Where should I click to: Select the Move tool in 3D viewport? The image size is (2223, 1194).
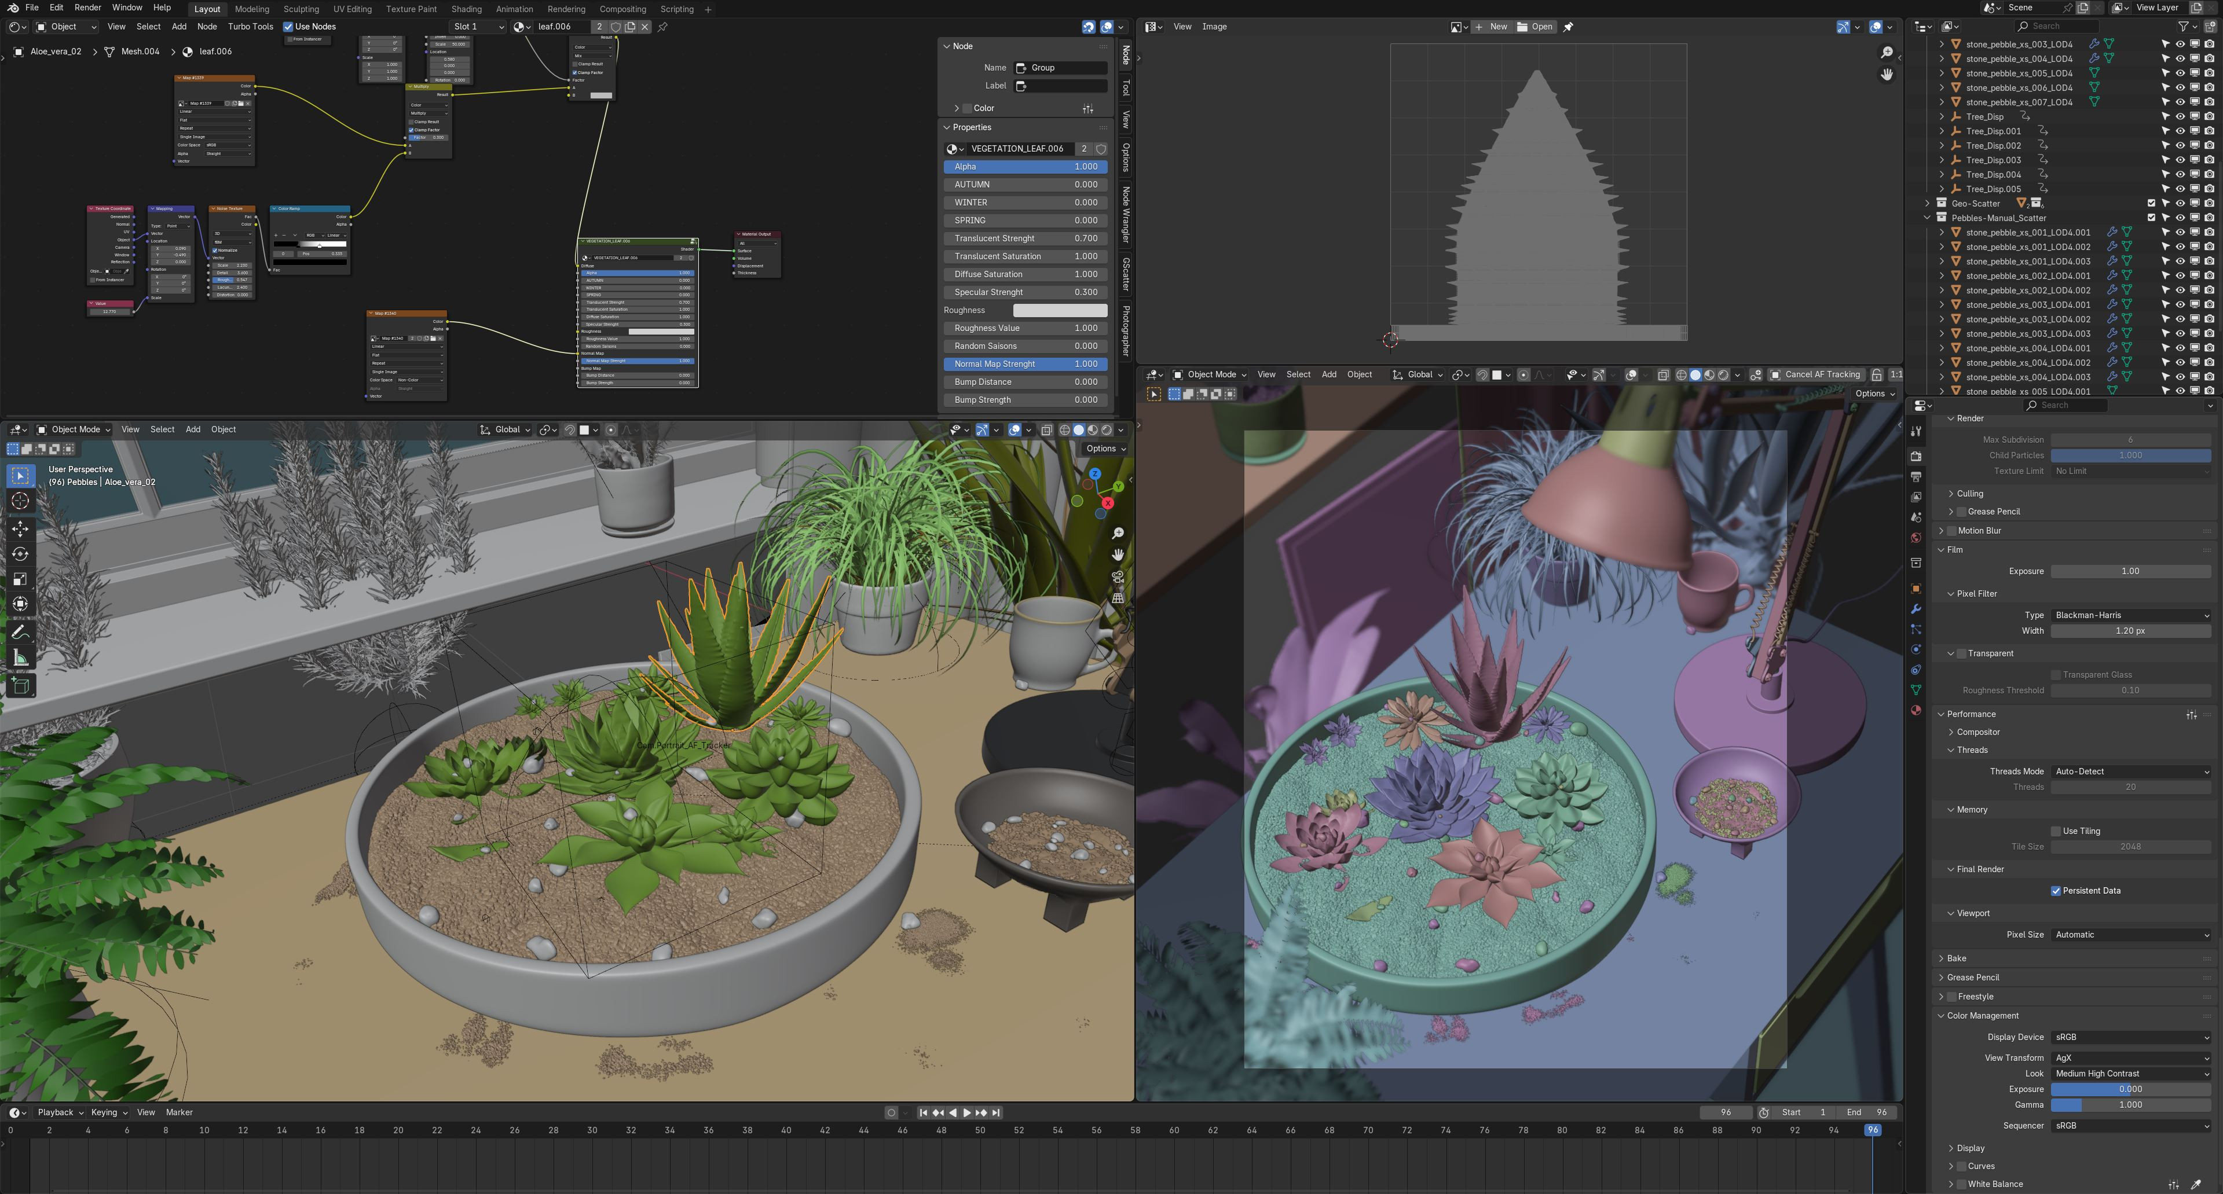tap(21, 528)
